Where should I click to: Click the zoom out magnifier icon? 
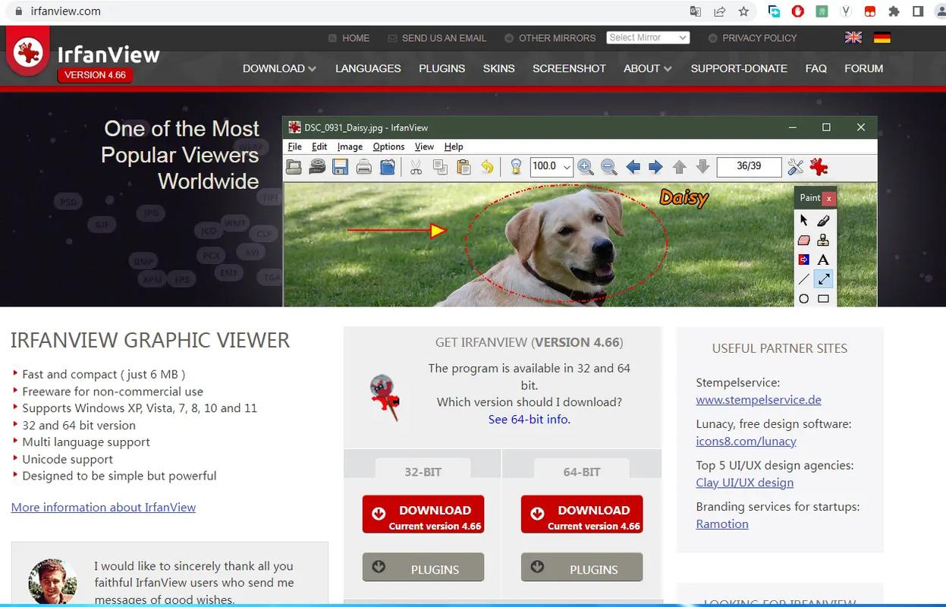[x=608, y=167]
